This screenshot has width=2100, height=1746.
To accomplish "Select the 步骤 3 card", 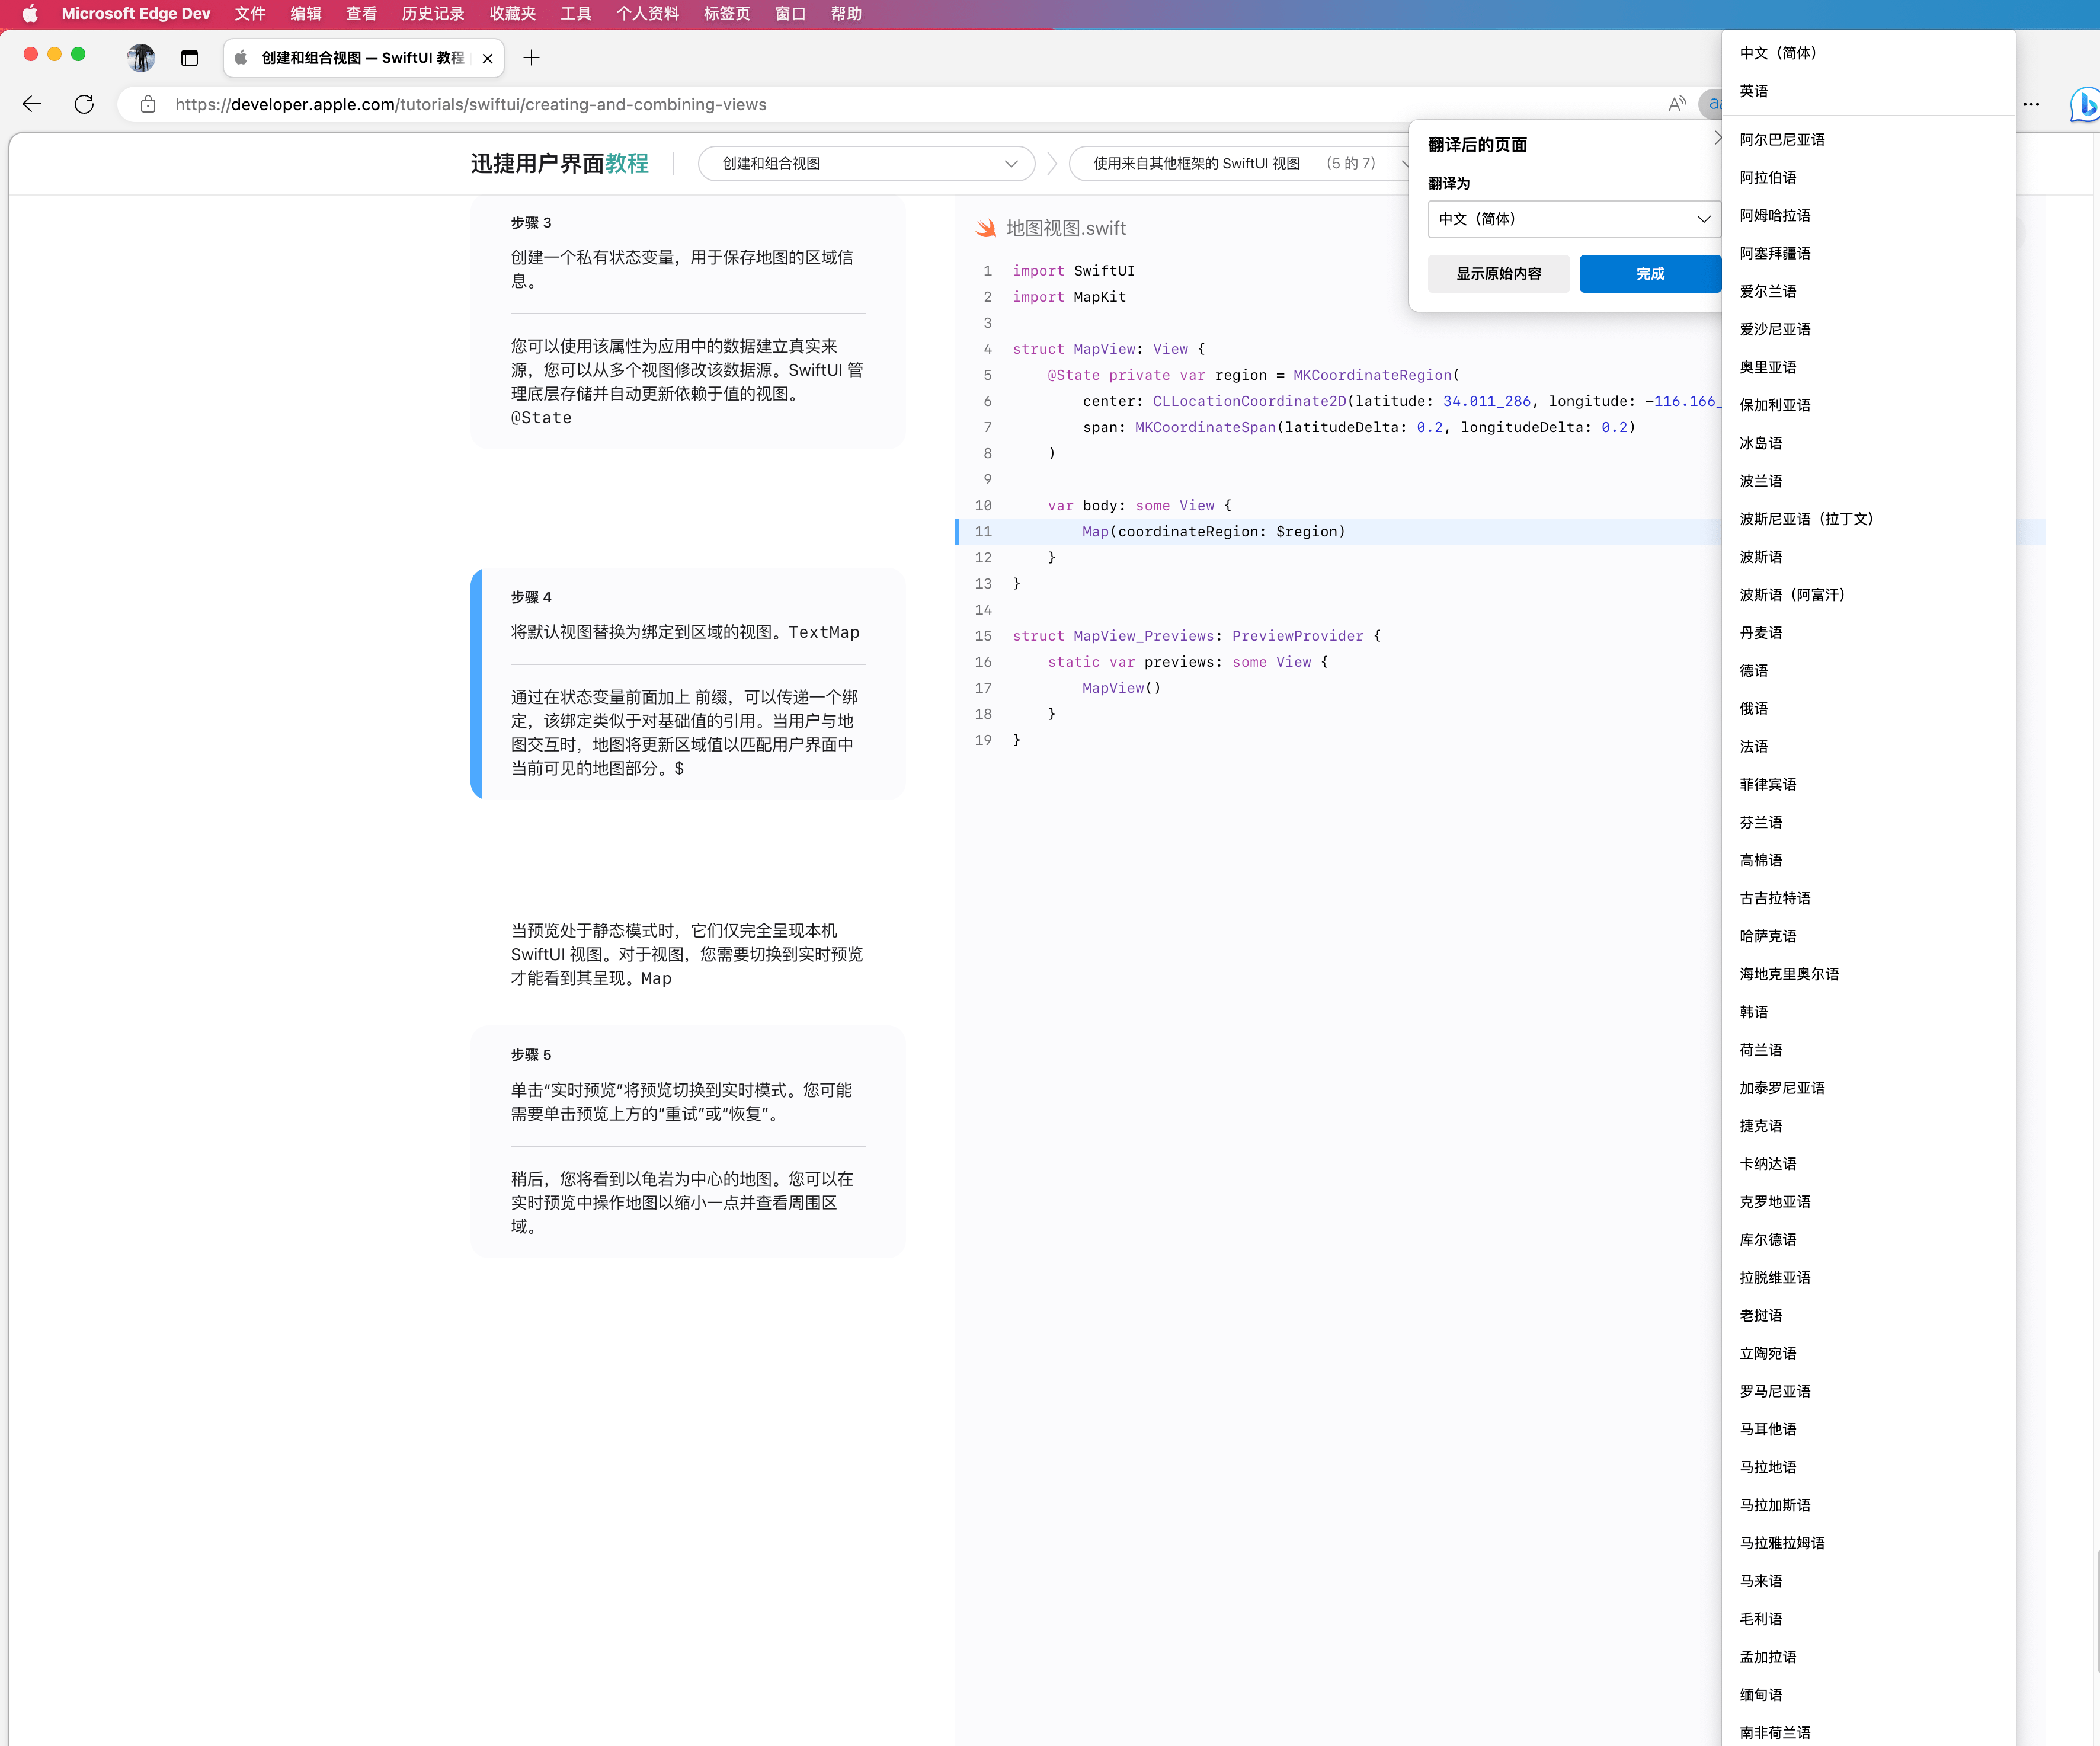I will 688,322.
